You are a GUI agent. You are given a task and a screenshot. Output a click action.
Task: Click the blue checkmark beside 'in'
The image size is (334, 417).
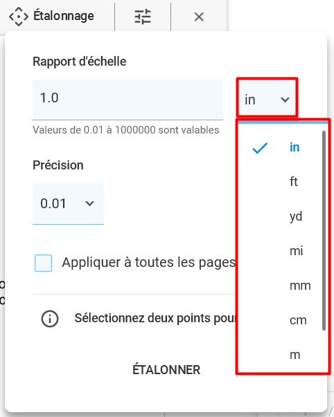click(260, 148)
